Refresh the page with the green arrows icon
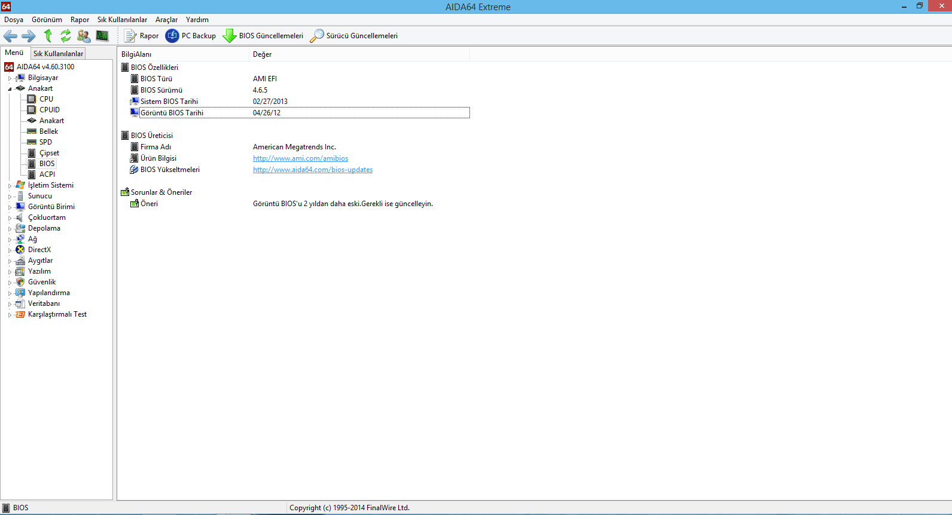952x515 pixels. pyautogui.click(x=66, y=36)
